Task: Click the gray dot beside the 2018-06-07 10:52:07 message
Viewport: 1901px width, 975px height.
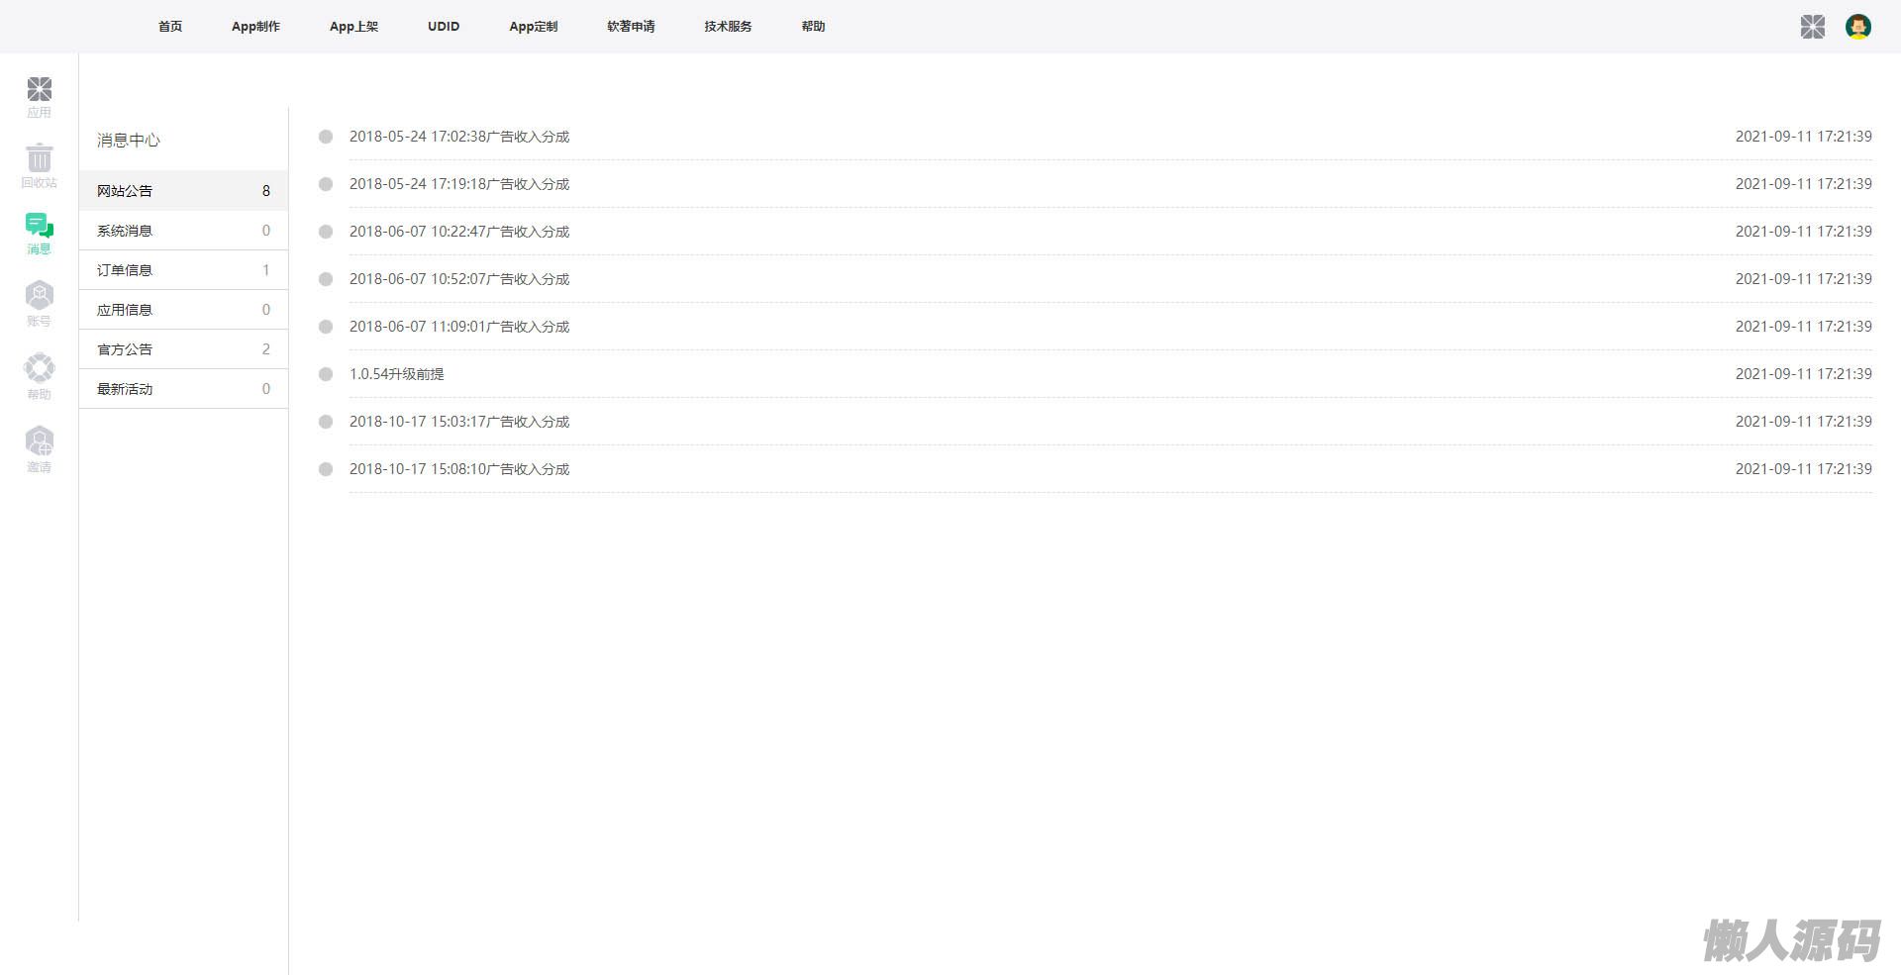Action: (x=325, y=279)
